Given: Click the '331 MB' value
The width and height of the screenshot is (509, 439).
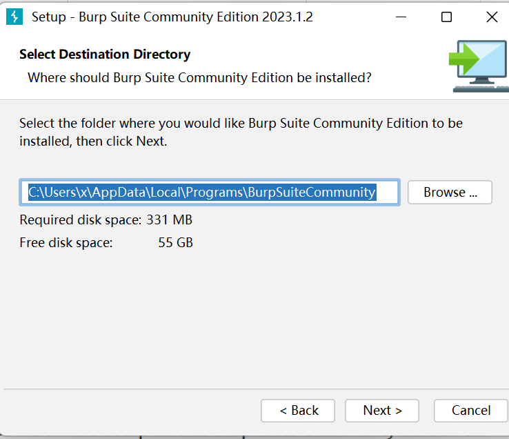Looking at the screenshot, I should click(x=170, y=220).
